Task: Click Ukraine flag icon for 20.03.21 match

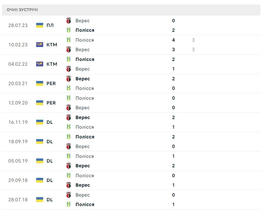Action: [40, 84]
